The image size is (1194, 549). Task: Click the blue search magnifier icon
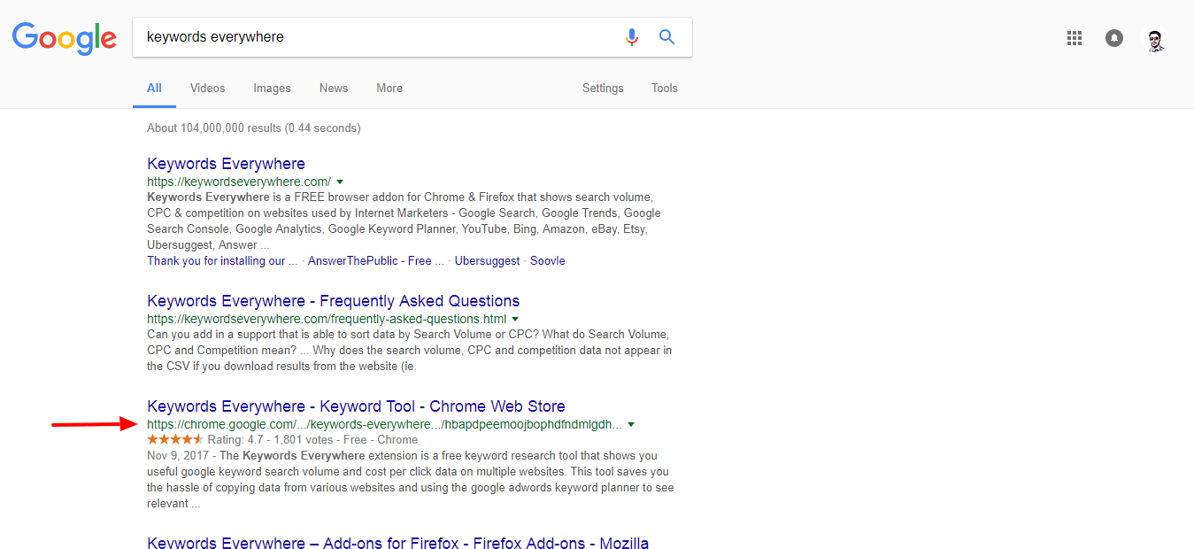[666, 37]
